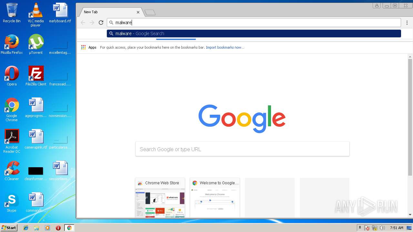This screenshot has height=232, width=413.
Task: Select the CCleaner desktop icon
Action: pyautogui.click(x=12, y=171)
